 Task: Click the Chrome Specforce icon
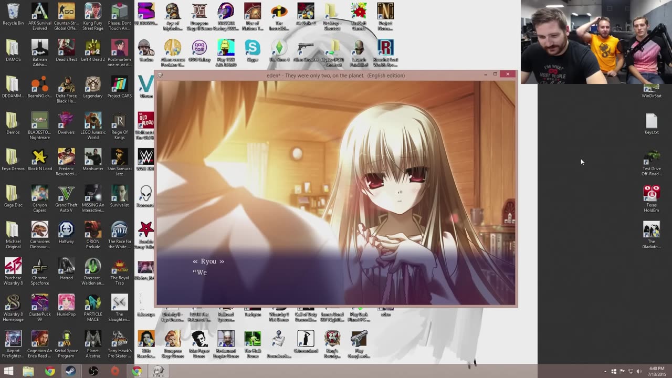[x=39, y=271]
